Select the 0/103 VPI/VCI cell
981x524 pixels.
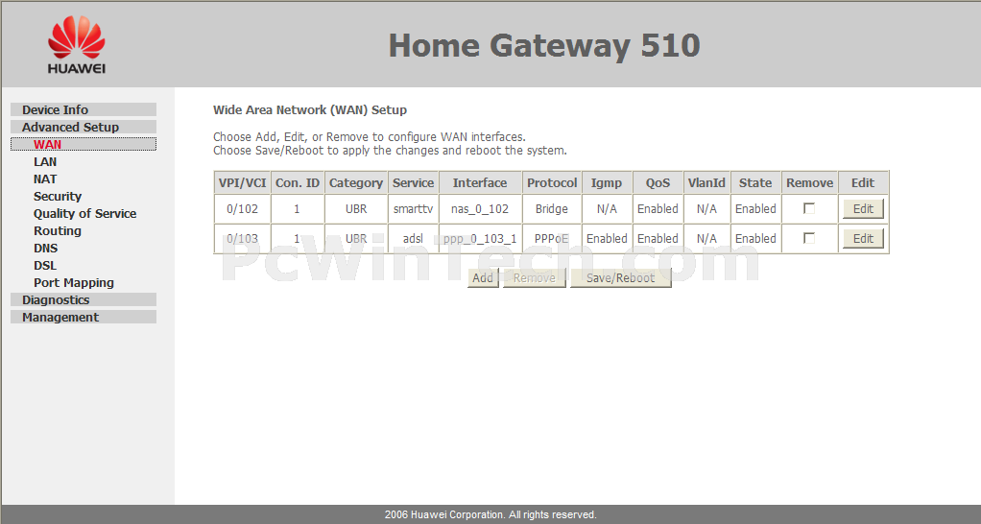[x=242, y=238]
